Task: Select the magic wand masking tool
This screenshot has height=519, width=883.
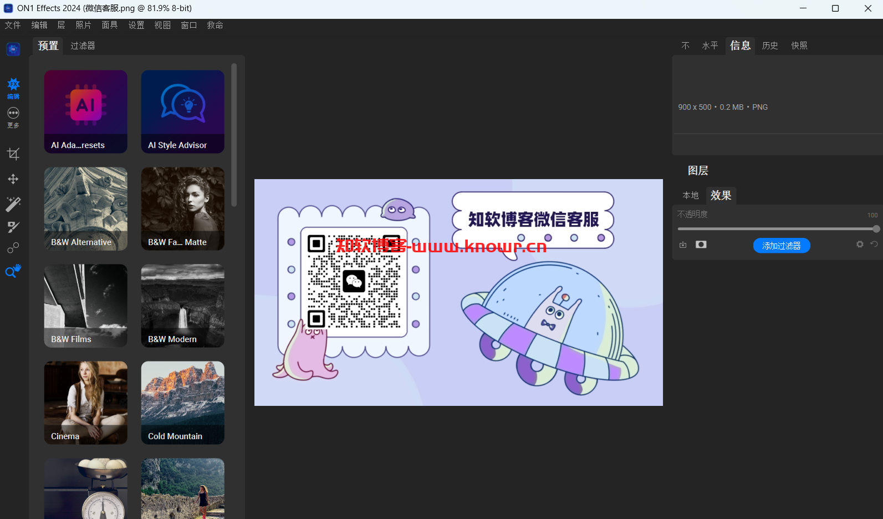Action: [x=13, y=204]
